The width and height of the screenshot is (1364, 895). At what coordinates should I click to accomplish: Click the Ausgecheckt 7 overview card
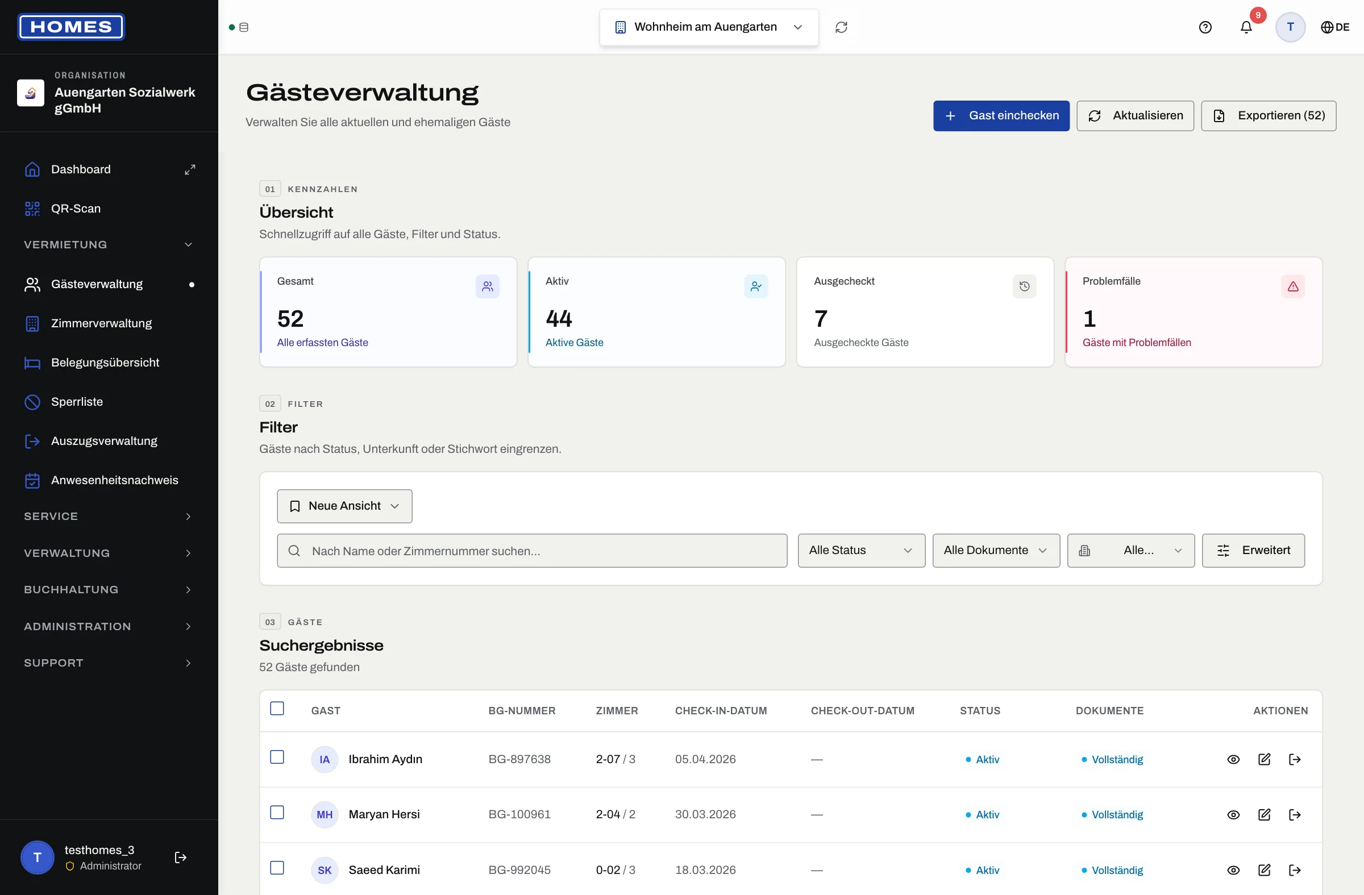(925, 312)
